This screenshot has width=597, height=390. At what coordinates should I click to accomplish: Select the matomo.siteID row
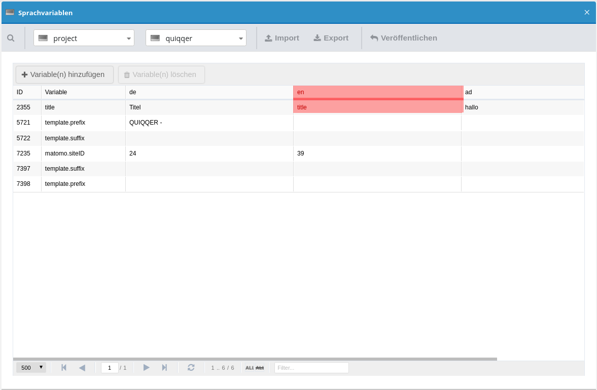[64, 153]
